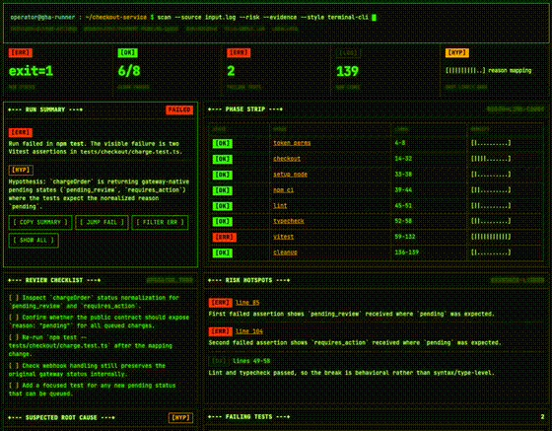Open the checkout phase link
This screenshot has width=552, height=431.
287,159
